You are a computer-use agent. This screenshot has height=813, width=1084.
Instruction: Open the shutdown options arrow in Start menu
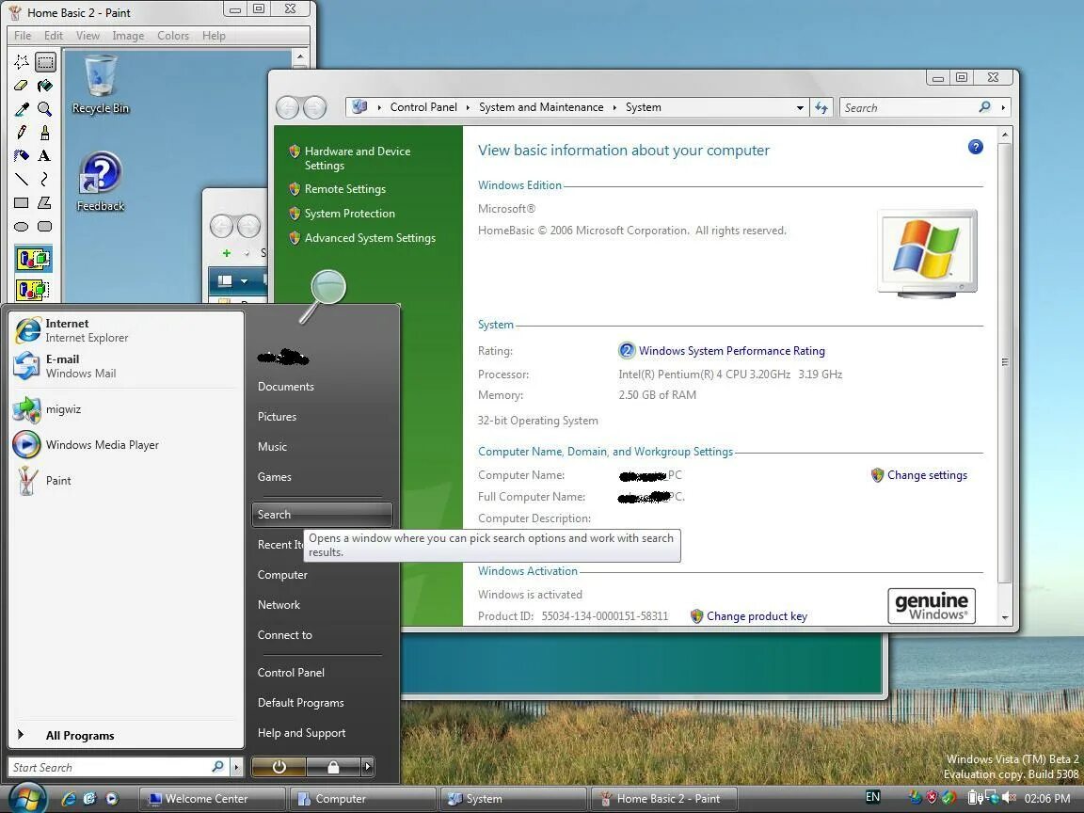coord(368,766)
